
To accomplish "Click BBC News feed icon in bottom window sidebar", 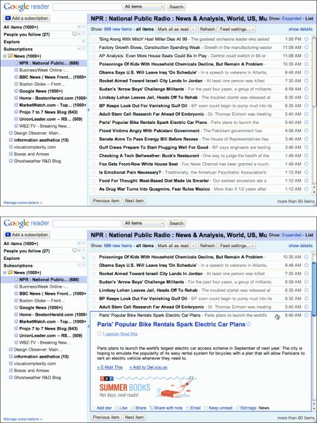I will pyautogui.click(x=16, y=293).
